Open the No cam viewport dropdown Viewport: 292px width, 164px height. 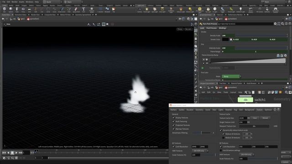(x=188, y=29)
